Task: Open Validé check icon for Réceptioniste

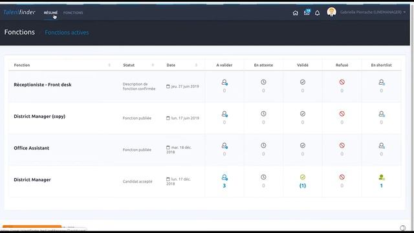Action: (x=303, y=82)
